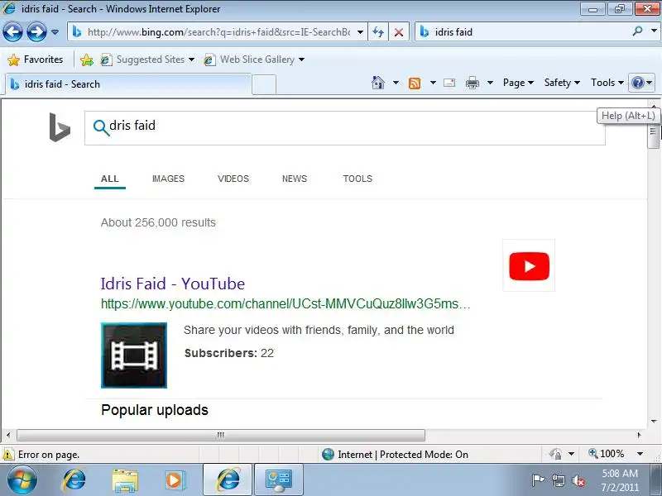Click the YouTube play logo thumbnail
662x496 pixels.
(529, 265)
